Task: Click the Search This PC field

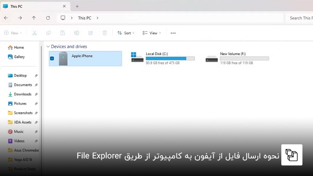Action: tap(299, 18)
